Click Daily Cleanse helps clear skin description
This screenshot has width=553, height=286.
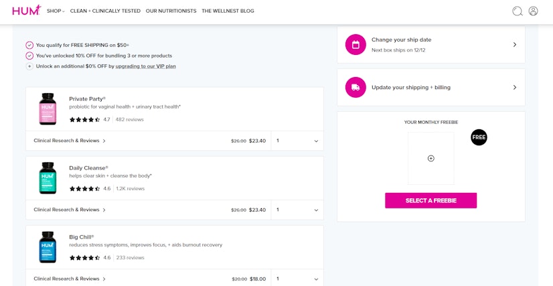(x=110, y=175)
